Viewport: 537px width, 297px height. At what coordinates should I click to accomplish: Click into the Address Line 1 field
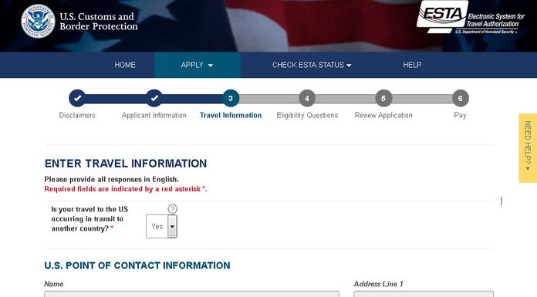(x=424, y=294)
